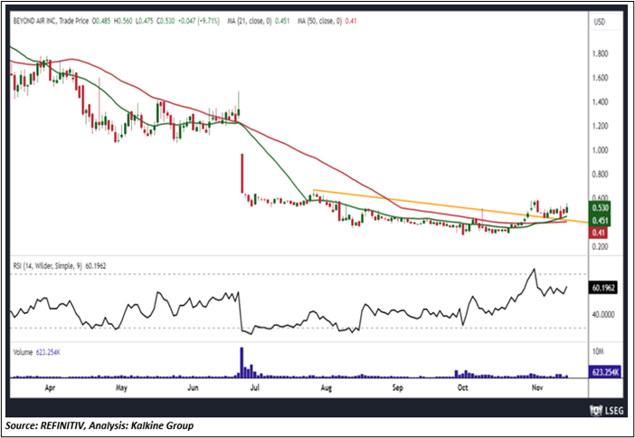635x438 pixels.
Task: Click the 1.800 price axis label
Action: pyautogui.click(x=601, y=54)
